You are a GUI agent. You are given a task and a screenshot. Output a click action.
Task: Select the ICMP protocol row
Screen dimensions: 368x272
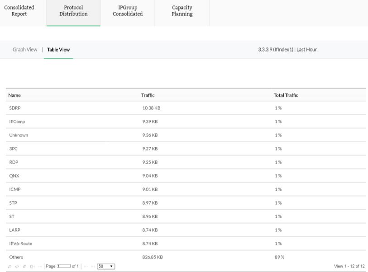pyautogui.click(x=15, y=189)
